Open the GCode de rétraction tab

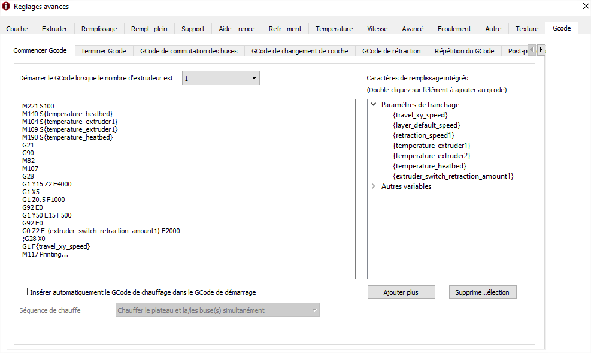391,51
